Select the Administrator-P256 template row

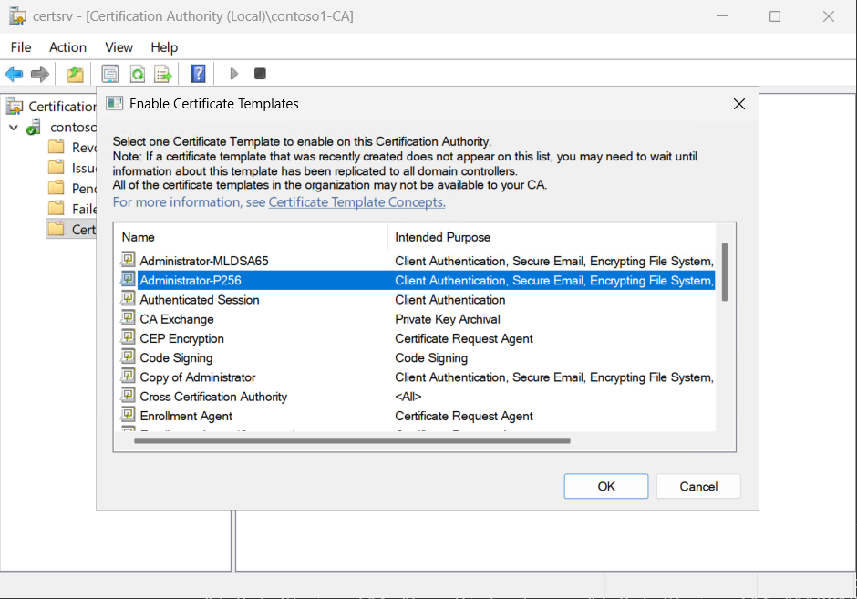(x=418, y=281)
